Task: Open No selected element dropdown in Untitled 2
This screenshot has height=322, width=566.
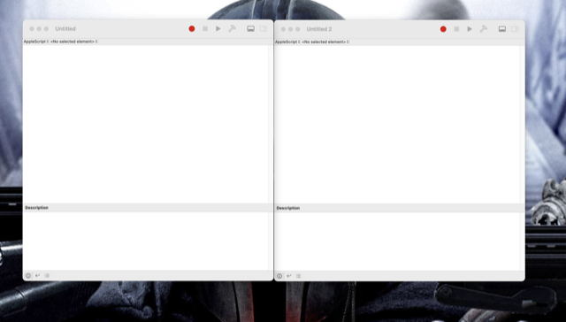Action: pos(325,42)
